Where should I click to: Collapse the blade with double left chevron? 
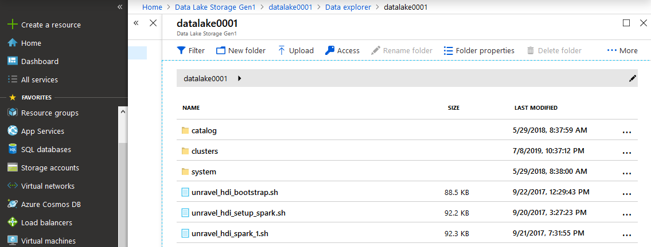pos(136,23)
